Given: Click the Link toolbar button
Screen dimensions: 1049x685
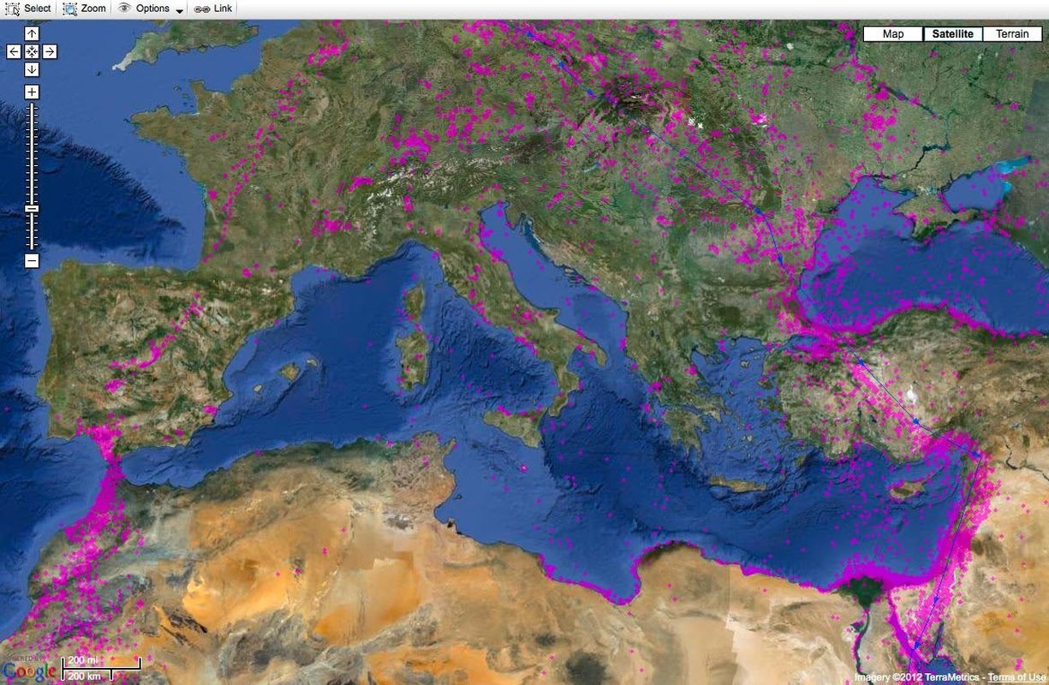Looking at the screenshot, I should coord(213,9).
